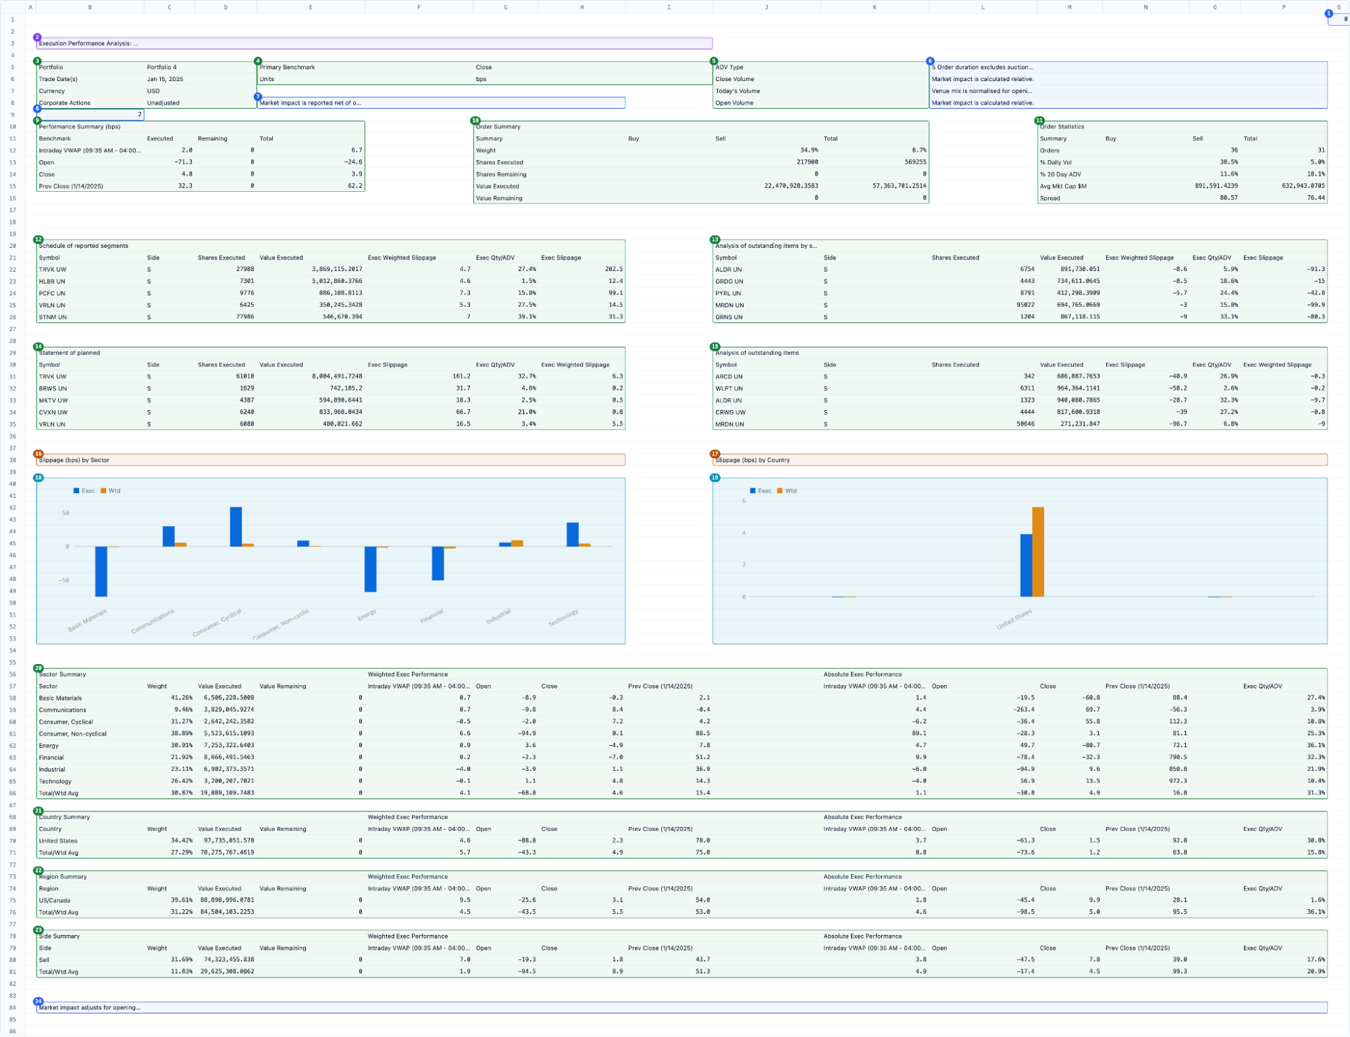Select the "Wtd" legend entry in country chart
This screenshot has height=1037, width=1350.
[x=787, y=491]
